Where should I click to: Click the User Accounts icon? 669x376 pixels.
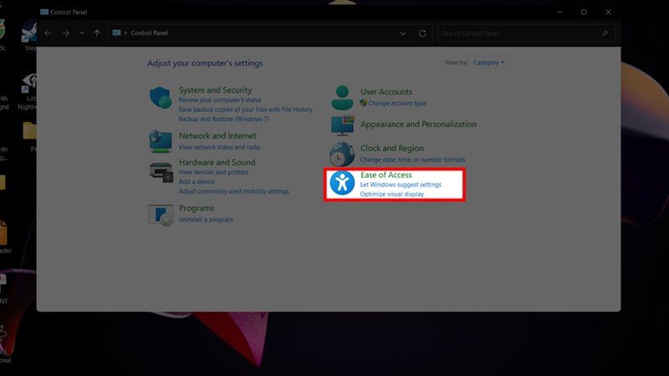[x=342, y=97]
